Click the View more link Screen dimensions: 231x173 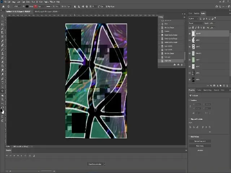[200, 150]
